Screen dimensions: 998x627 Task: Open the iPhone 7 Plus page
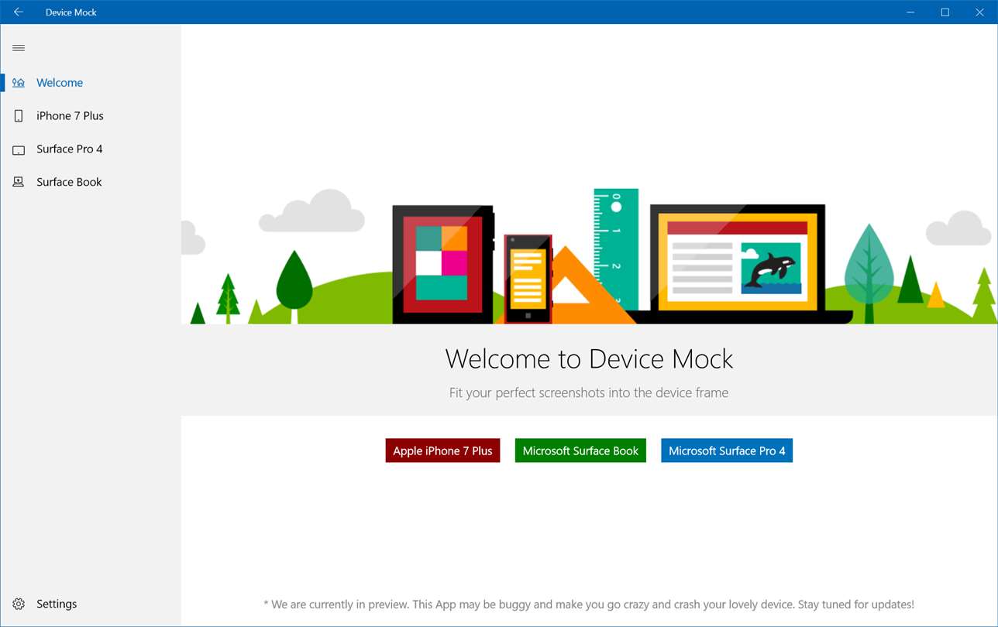pos(91,116)
